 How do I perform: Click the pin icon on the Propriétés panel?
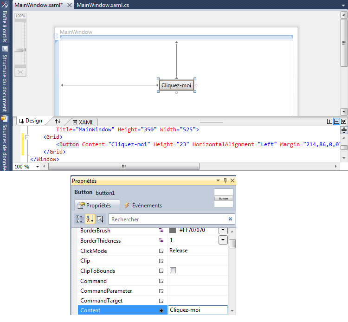pos(226,180)
